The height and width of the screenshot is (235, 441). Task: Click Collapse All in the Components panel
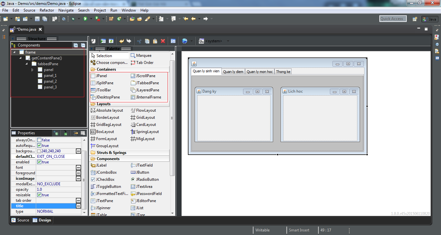pyautogui.click(x=83, y=45)
